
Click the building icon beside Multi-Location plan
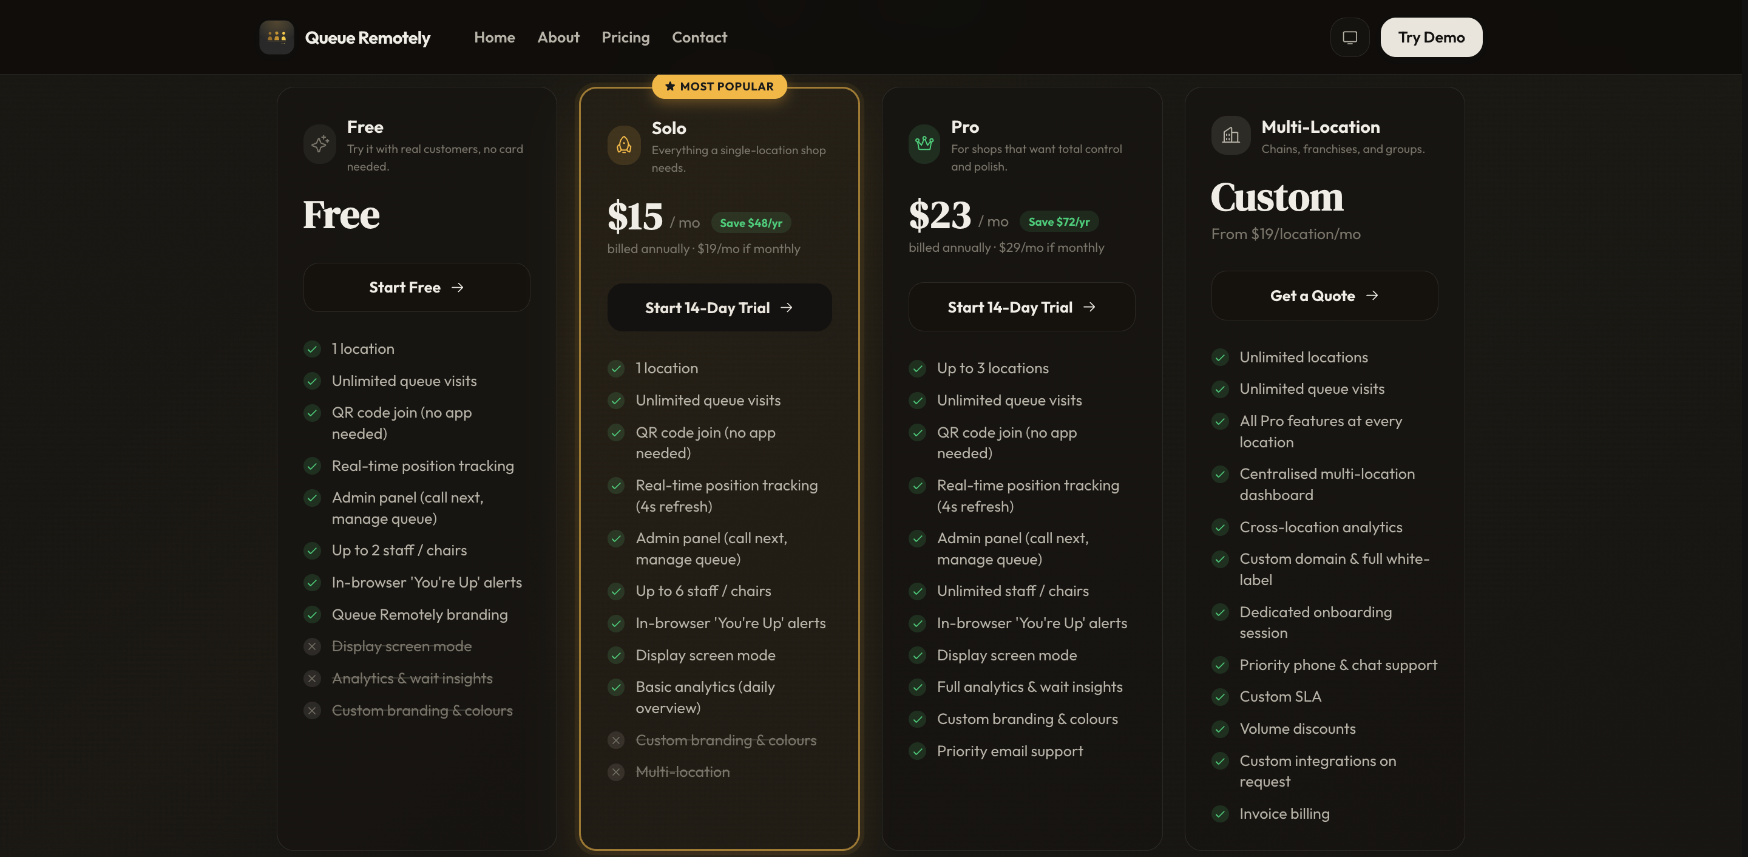click(1230, 136)
